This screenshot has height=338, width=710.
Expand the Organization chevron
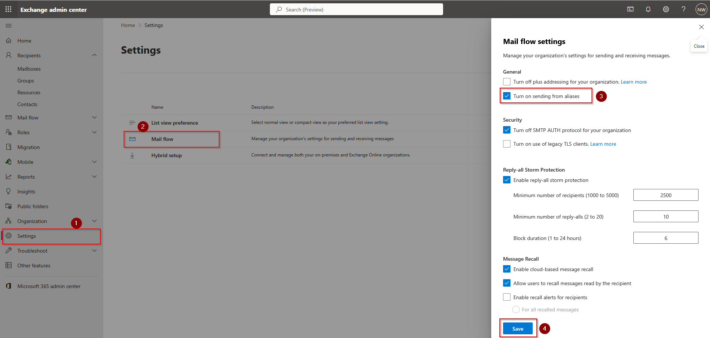click(94, 221)
